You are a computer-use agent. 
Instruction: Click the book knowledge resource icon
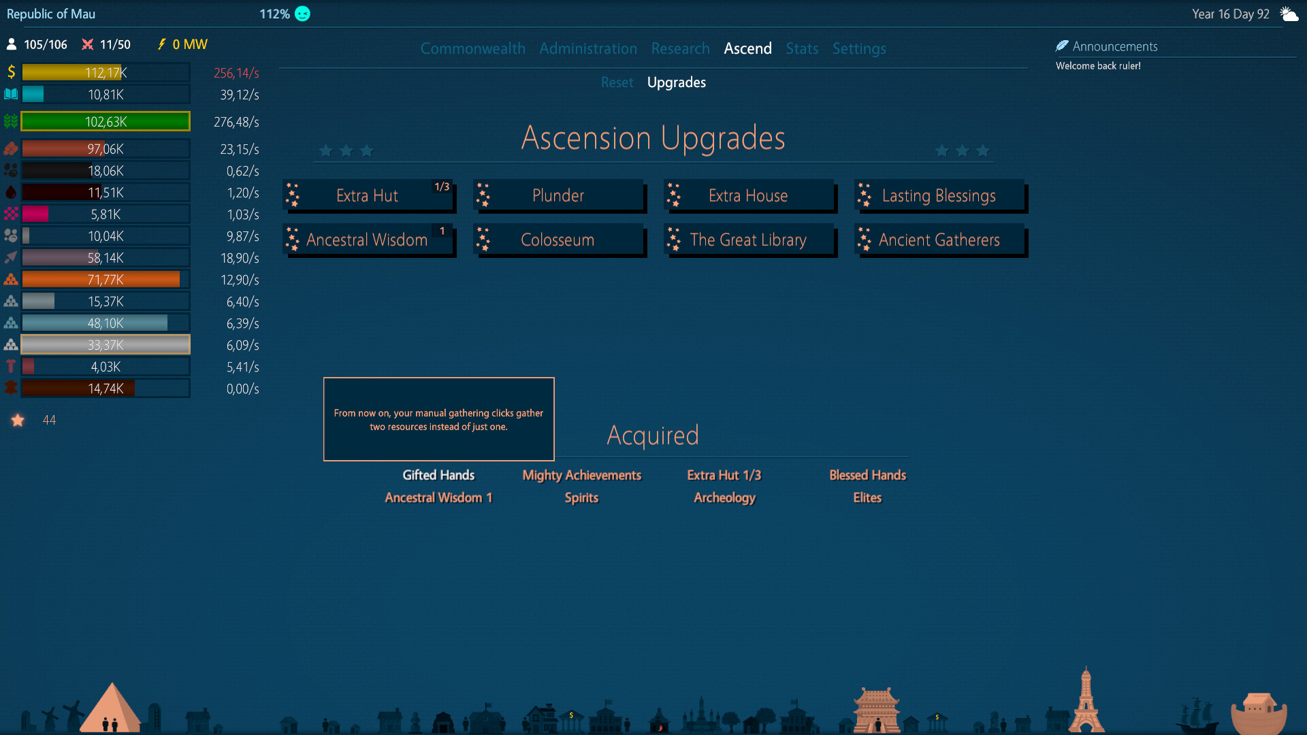click(x=11, y=94)
